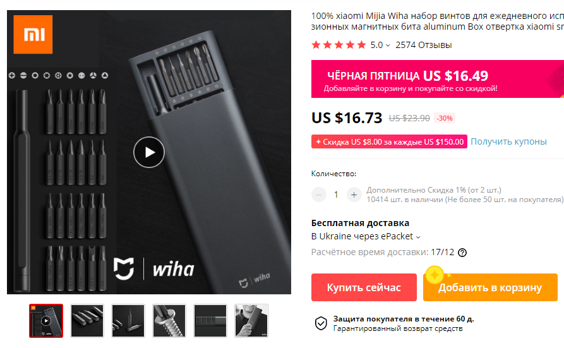Viewport: 564px width, 348px height.
Task: Open 2574 Отзывы reviews link
Action: click(x=424, y=45)
